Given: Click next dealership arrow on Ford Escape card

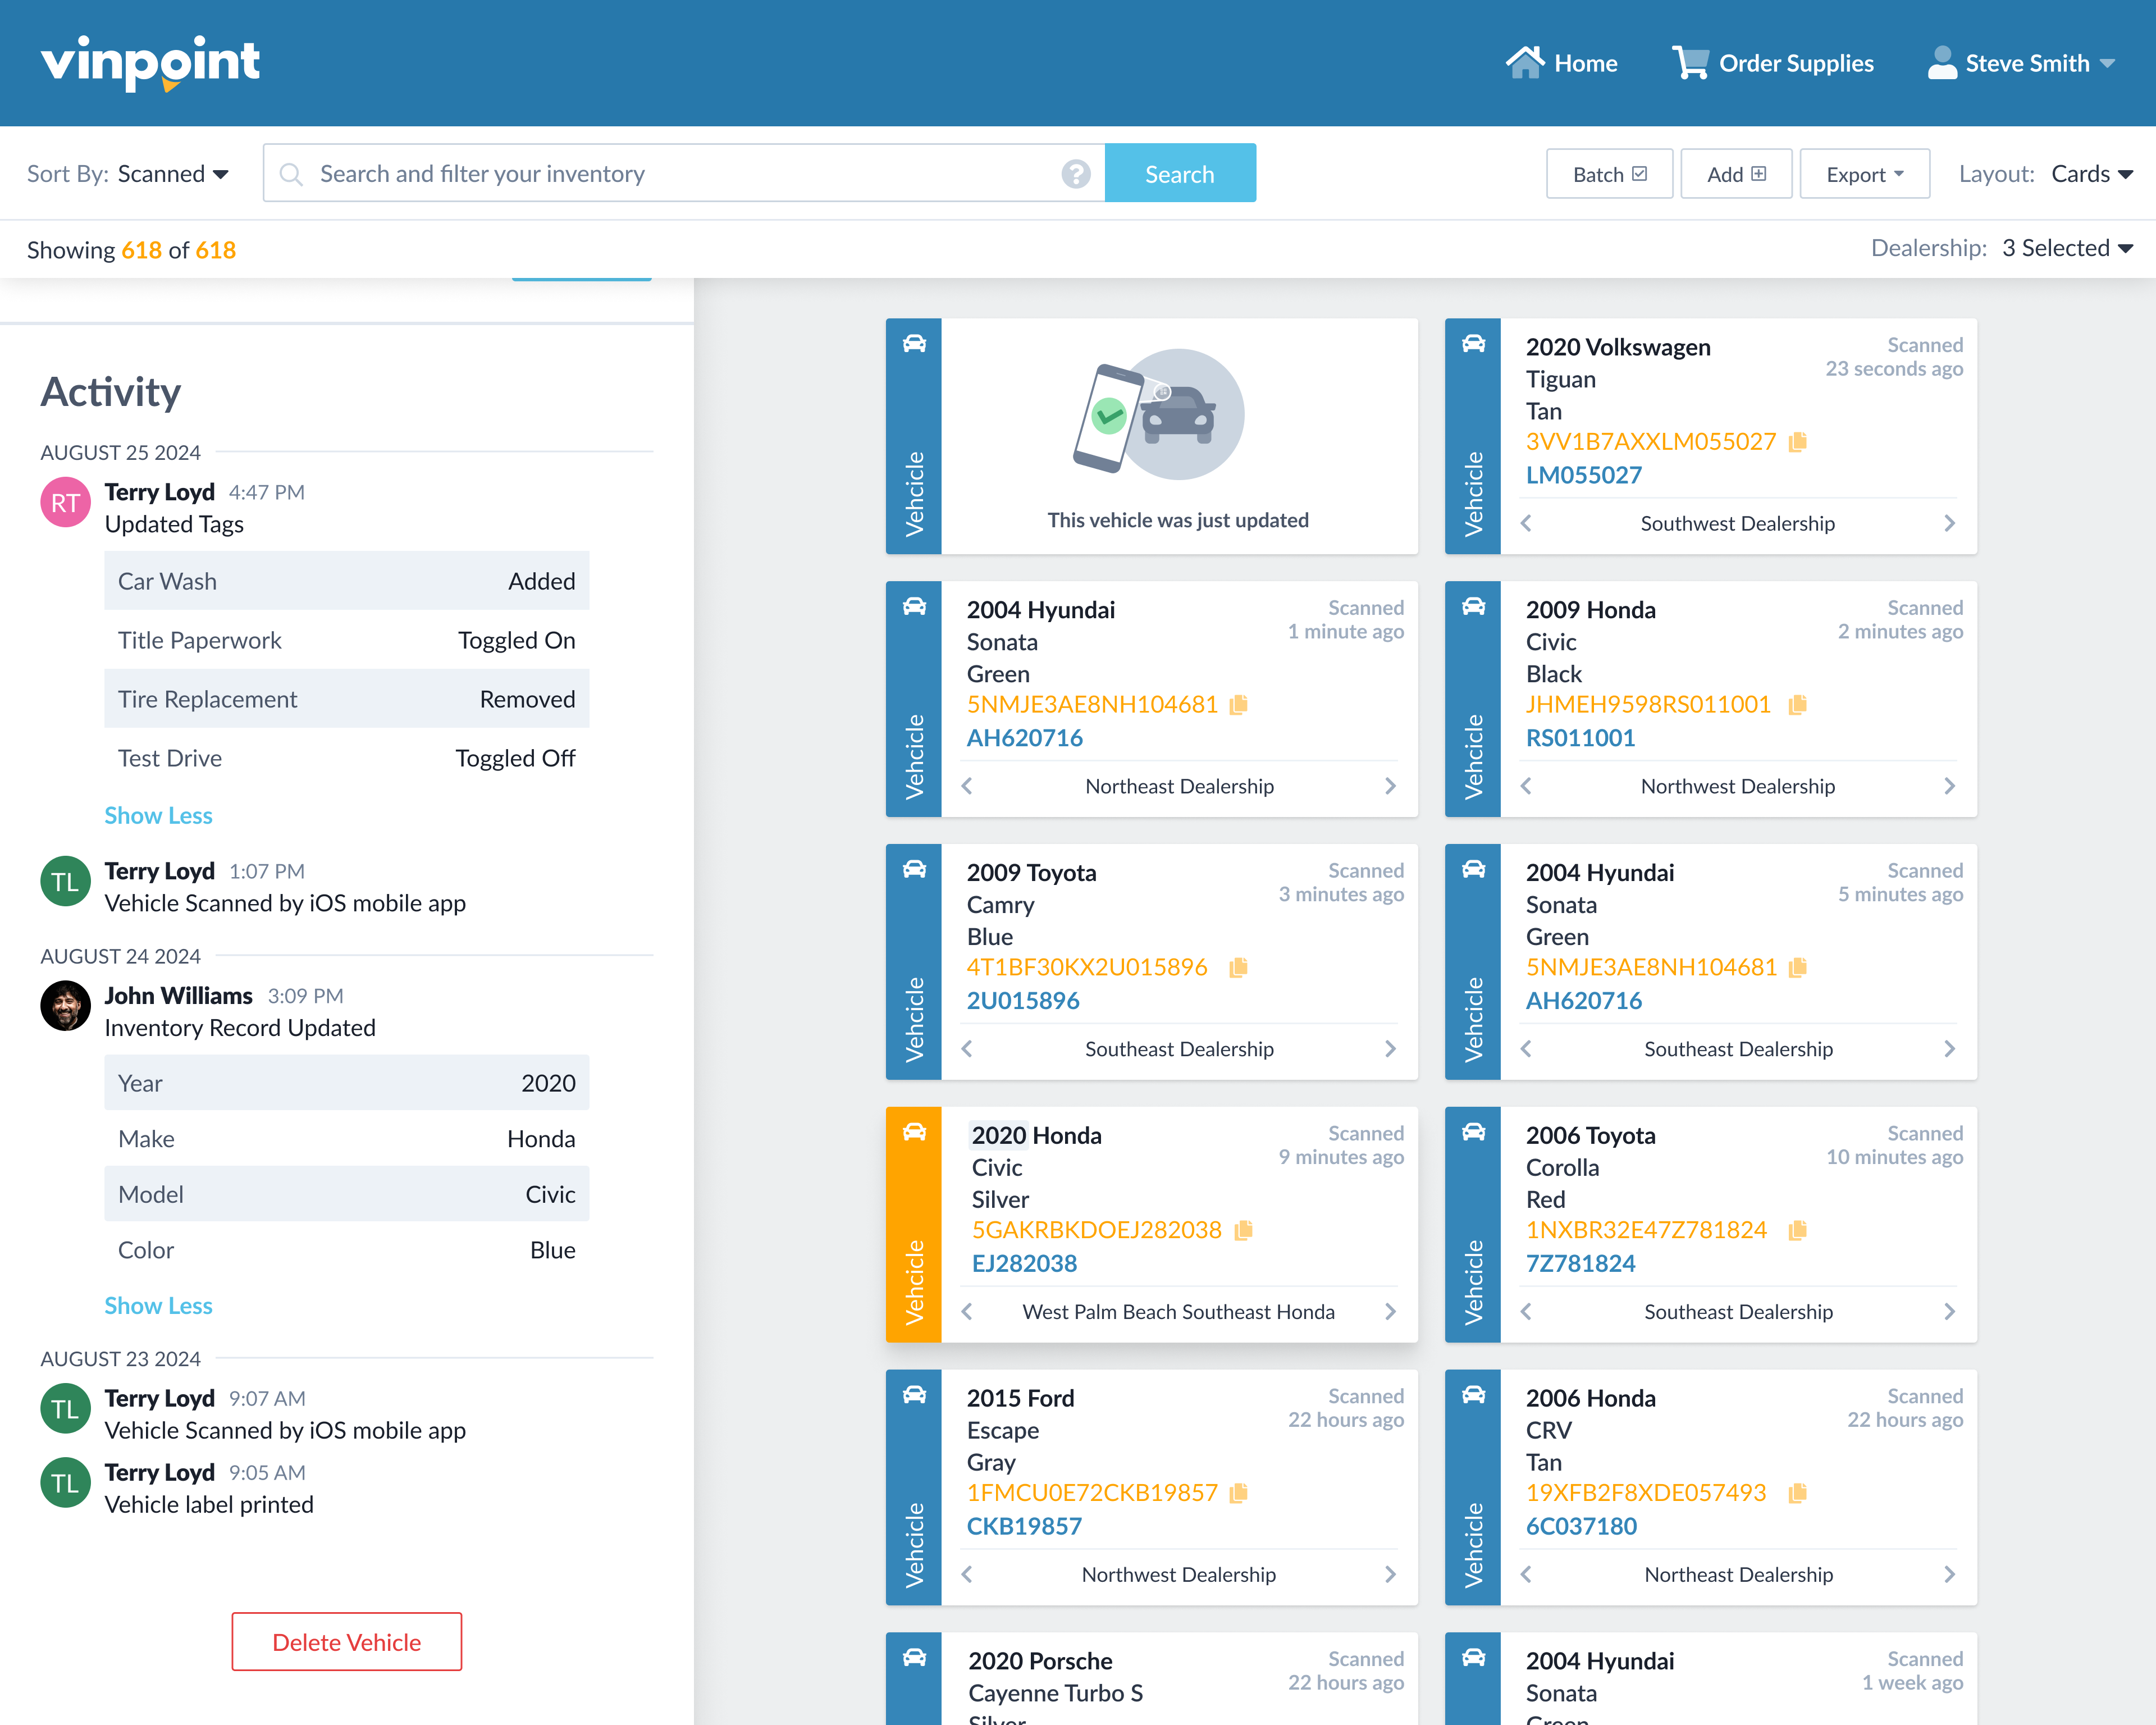Looking at the screenshot, I should 1390,1574.
